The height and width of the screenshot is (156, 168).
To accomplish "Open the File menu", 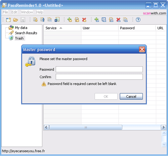I will [5, 12].
